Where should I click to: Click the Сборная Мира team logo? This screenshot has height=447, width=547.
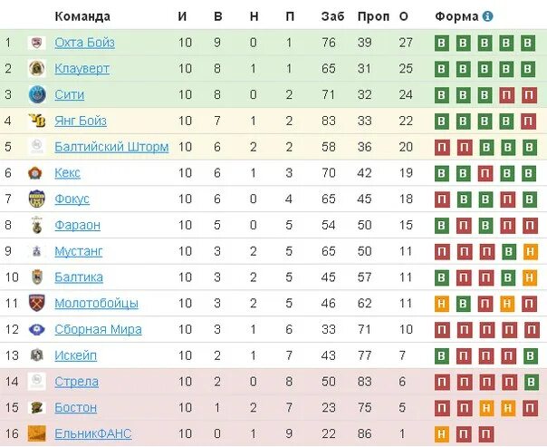(x=37, y=329)
